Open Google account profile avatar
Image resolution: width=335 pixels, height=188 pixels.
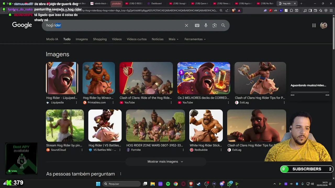324,25
